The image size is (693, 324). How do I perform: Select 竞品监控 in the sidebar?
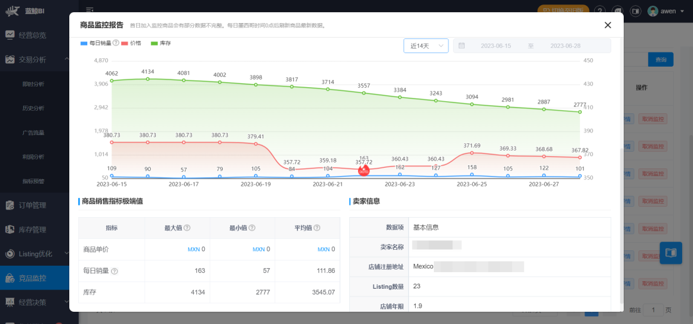[x=35, y=278]
